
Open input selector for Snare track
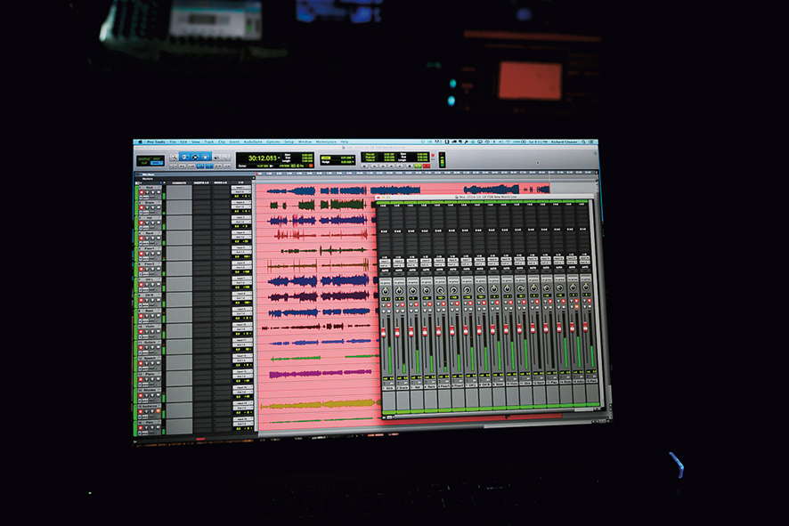click(x=241, y=202)
